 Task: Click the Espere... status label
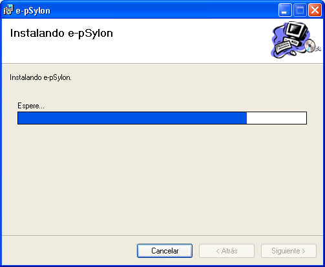tap(31, 106)
